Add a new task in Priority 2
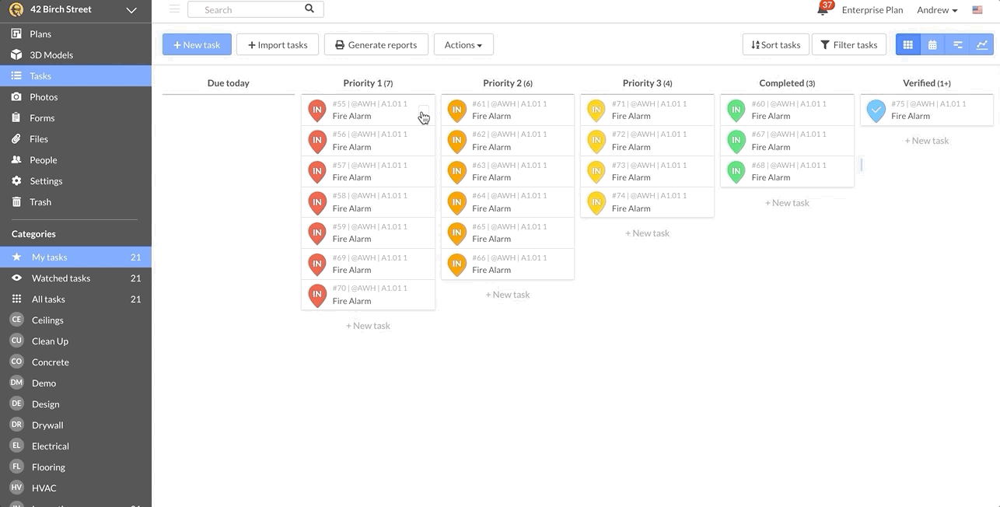This screenshot has height=507, width=1000. pyautogui.click(x=507, y=294)
